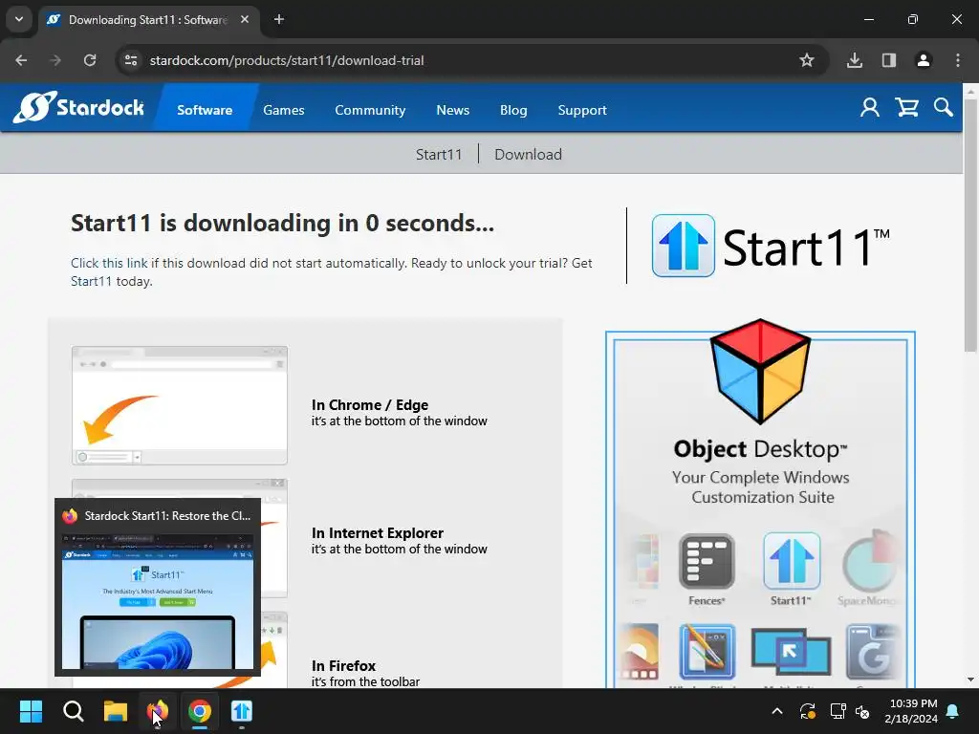Click the sync update tray icon
The image size is (979, 734).
point(807,711)
